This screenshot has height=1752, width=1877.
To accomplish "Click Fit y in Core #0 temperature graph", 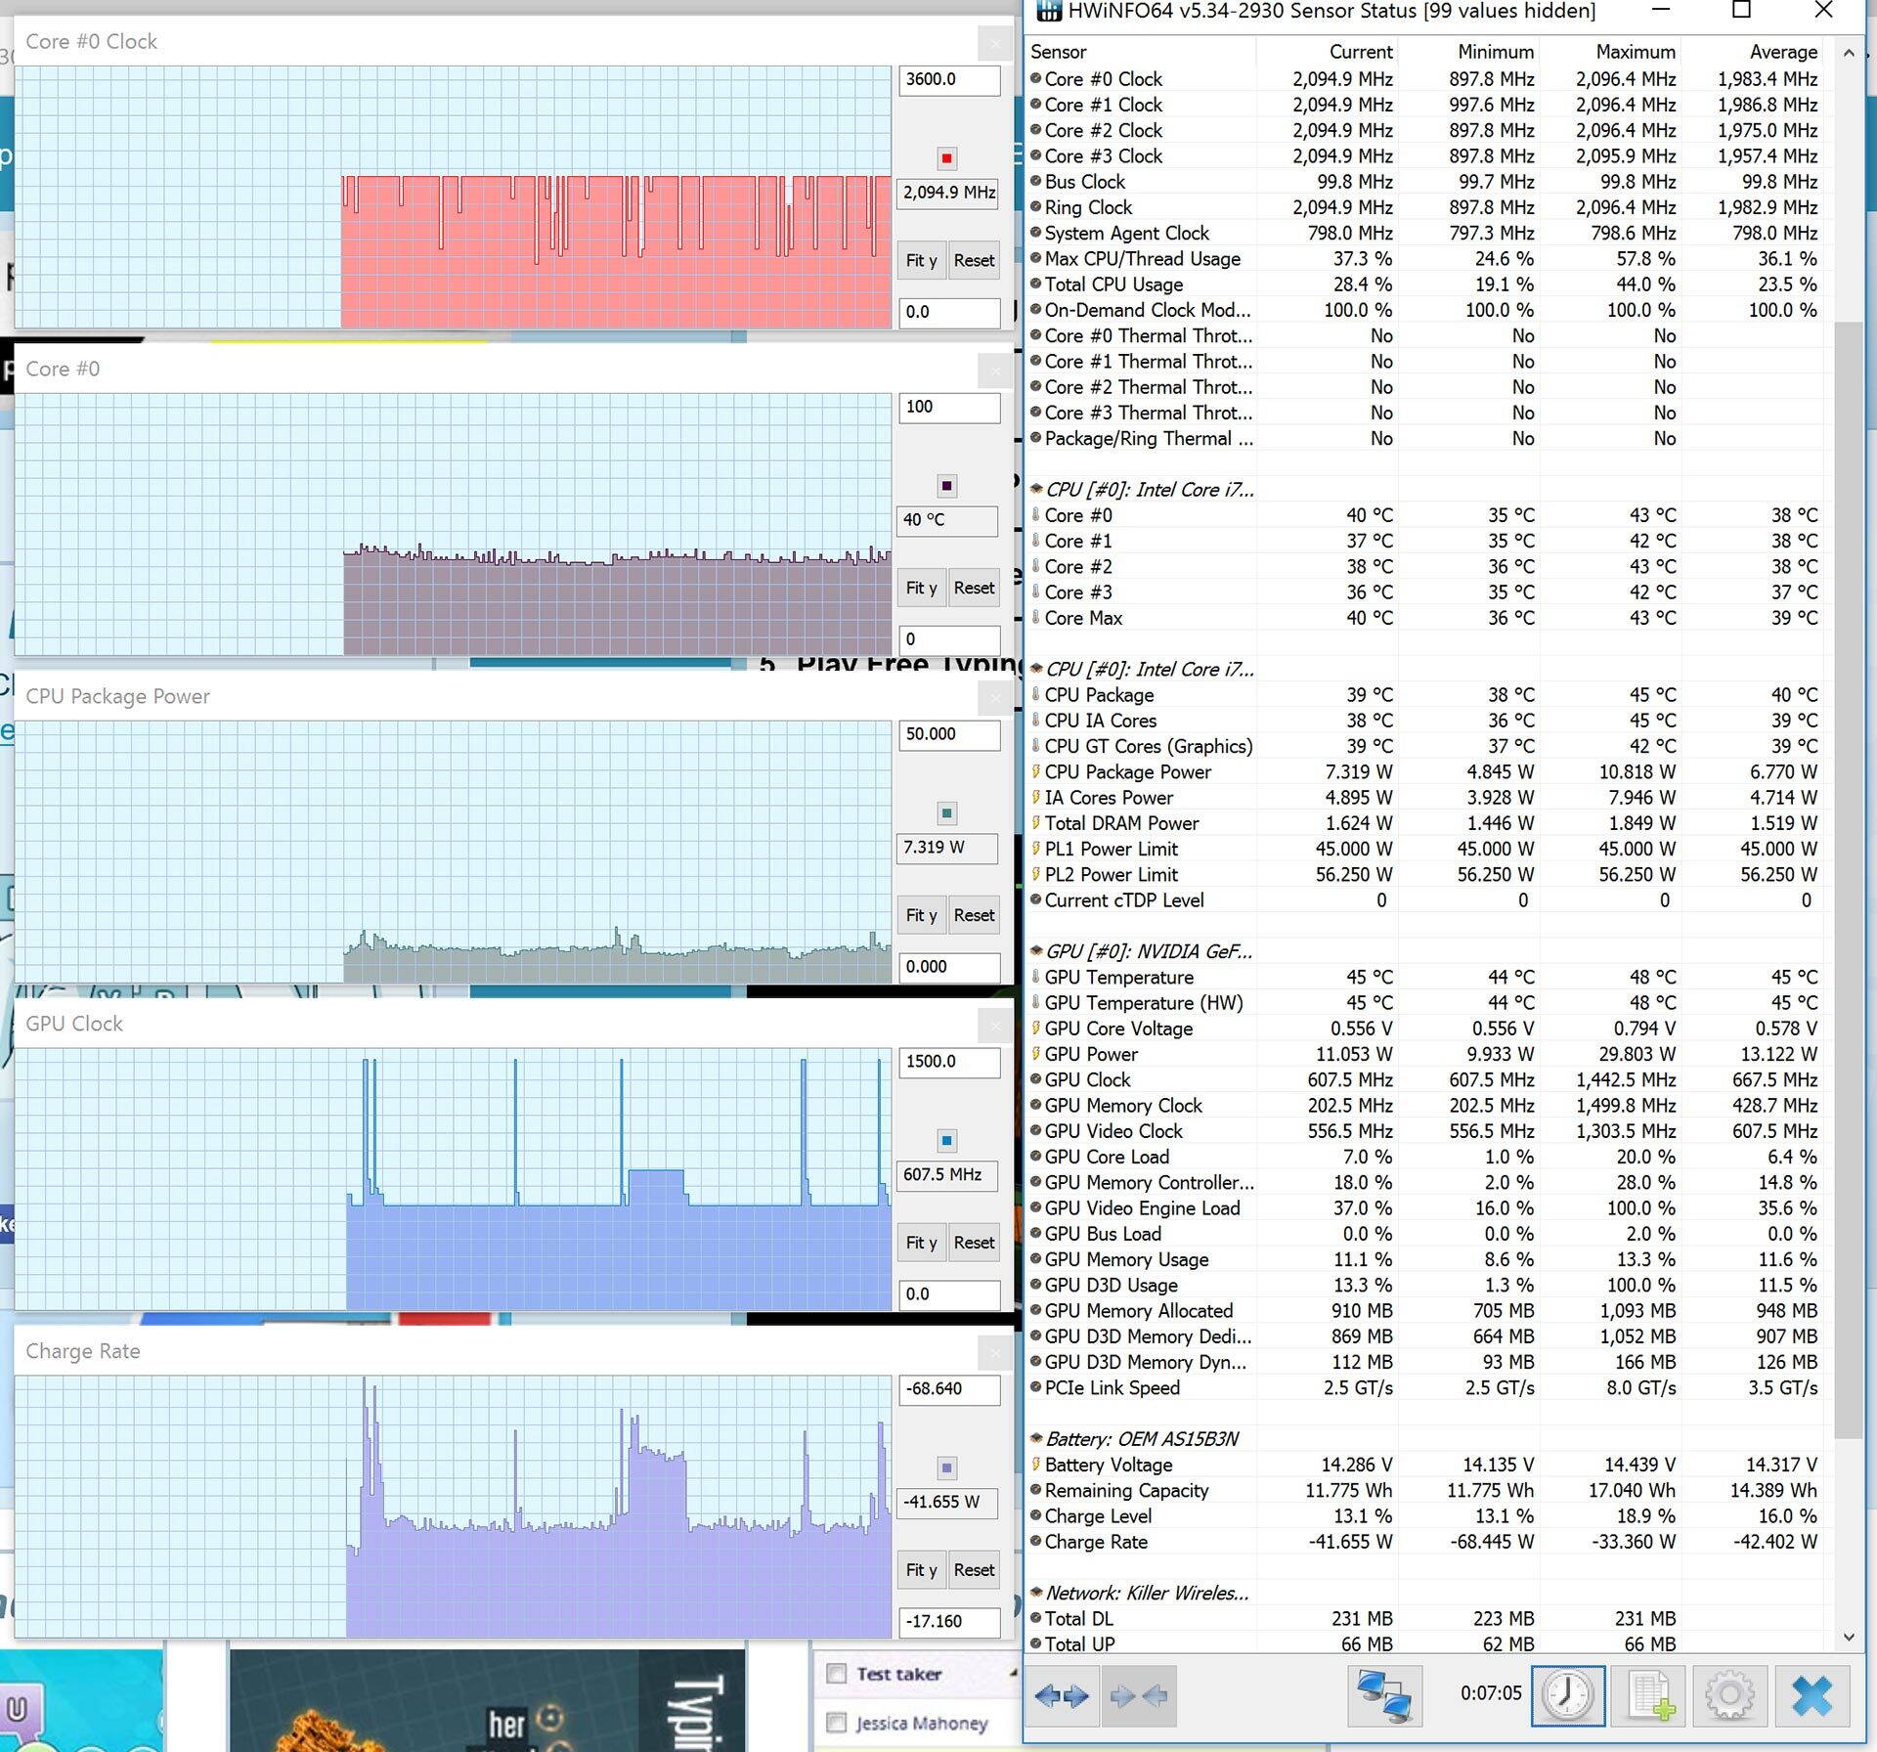I will (x=921, y=589).
